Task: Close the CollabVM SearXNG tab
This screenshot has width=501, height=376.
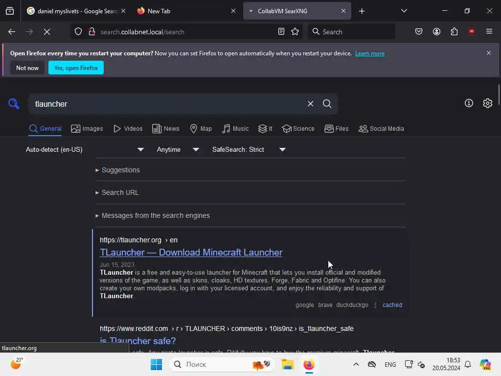Action: (343, 11)
